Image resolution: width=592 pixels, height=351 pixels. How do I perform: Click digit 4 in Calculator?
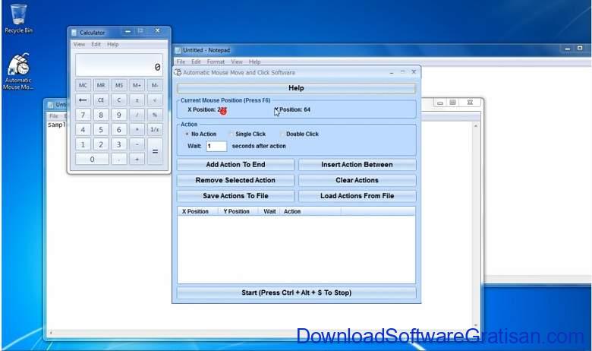pos(83,130)
